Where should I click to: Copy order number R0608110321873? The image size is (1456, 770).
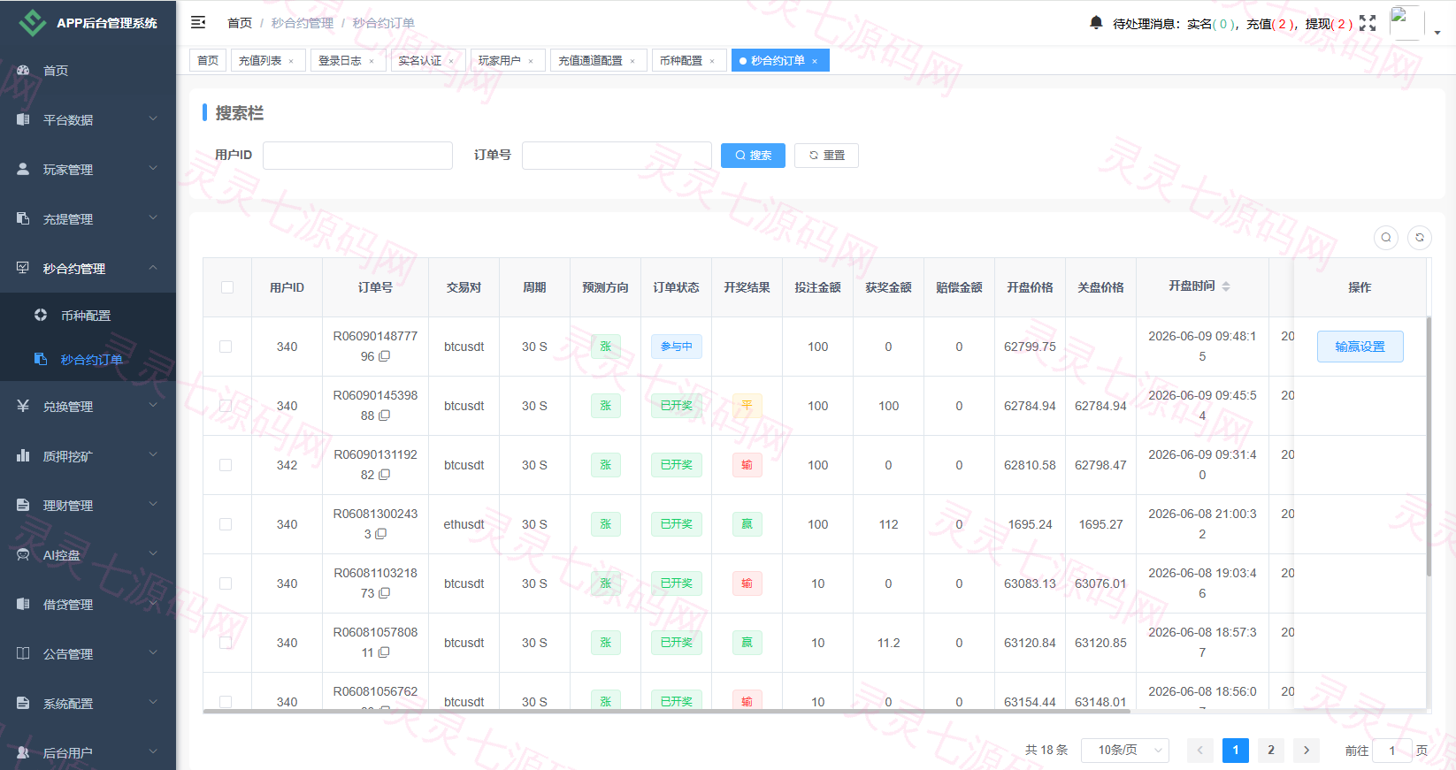[x=385, y=593]
